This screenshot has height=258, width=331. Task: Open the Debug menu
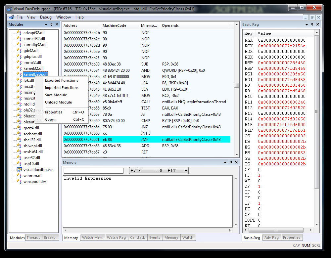(x=46, y=17)
